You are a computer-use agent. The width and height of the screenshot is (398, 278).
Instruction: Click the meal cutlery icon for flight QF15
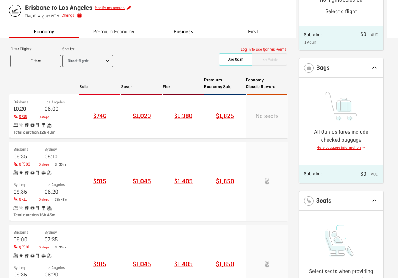pyautogui.click(x=37, y=125)
